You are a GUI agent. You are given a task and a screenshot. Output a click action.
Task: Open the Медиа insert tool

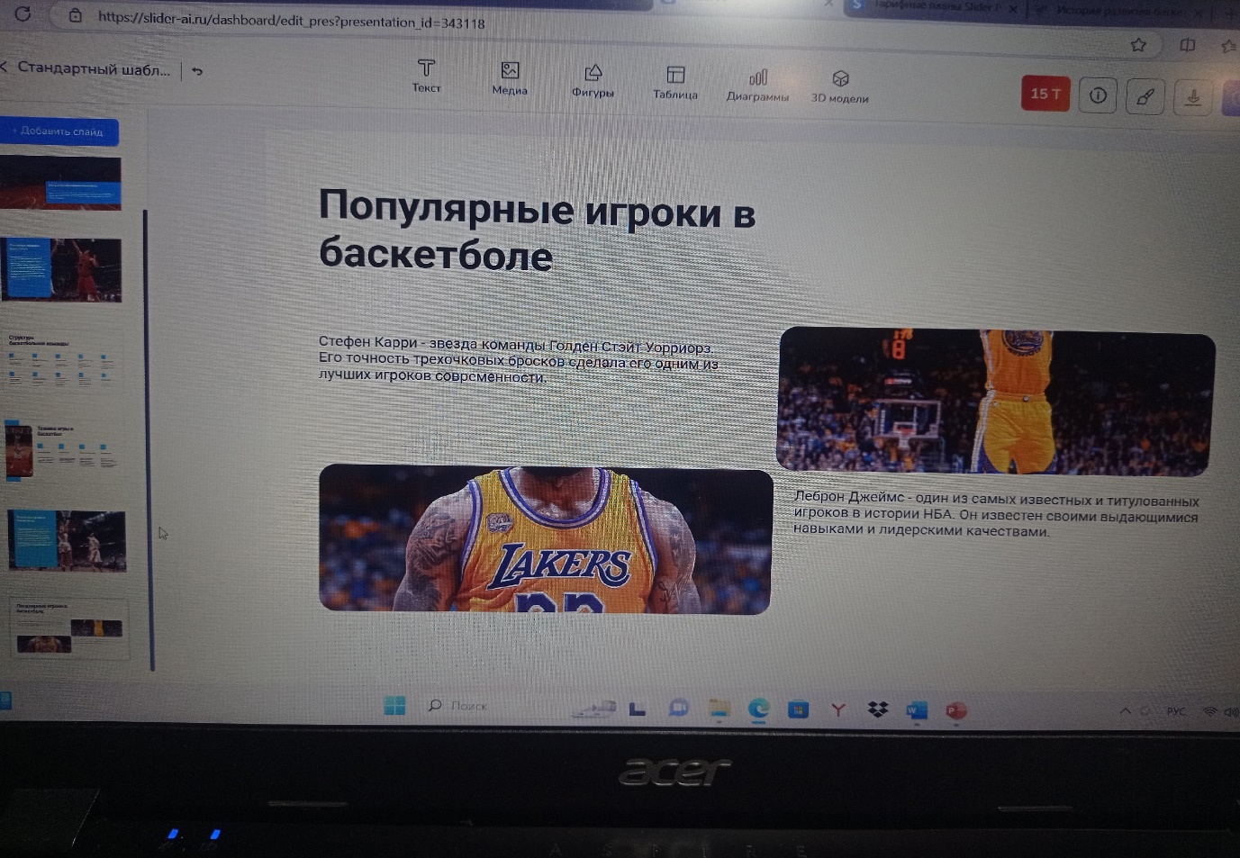(x=510, y=78)
